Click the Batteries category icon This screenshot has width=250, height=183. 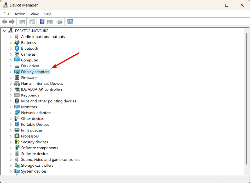pyautogui.click(x=17, y=42)
